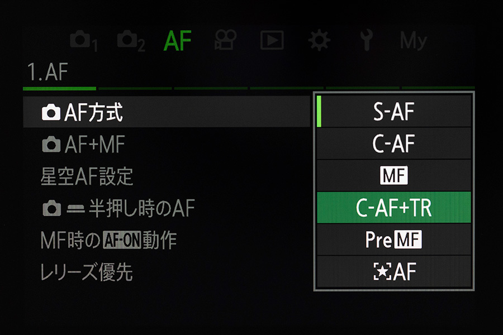Pick the highlighted C-AF+TR option
Image resolution: width=503 pixels, height=335 pixels.
click(x=393, y=207)
